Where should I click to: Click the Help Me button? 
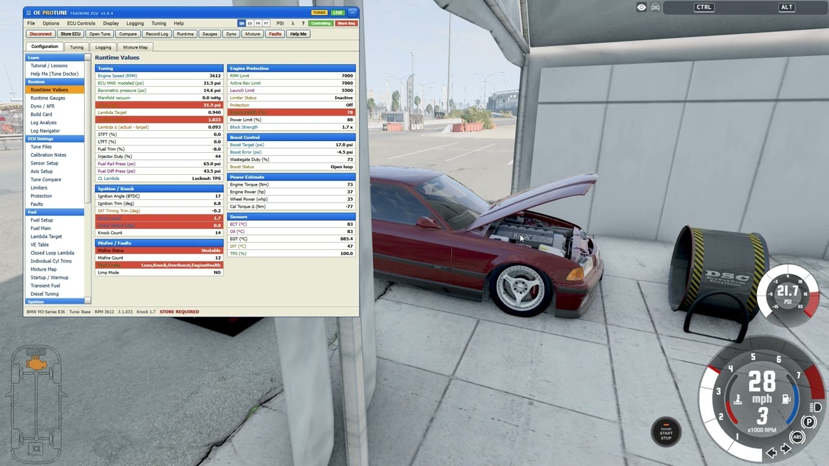coord(299,34)
